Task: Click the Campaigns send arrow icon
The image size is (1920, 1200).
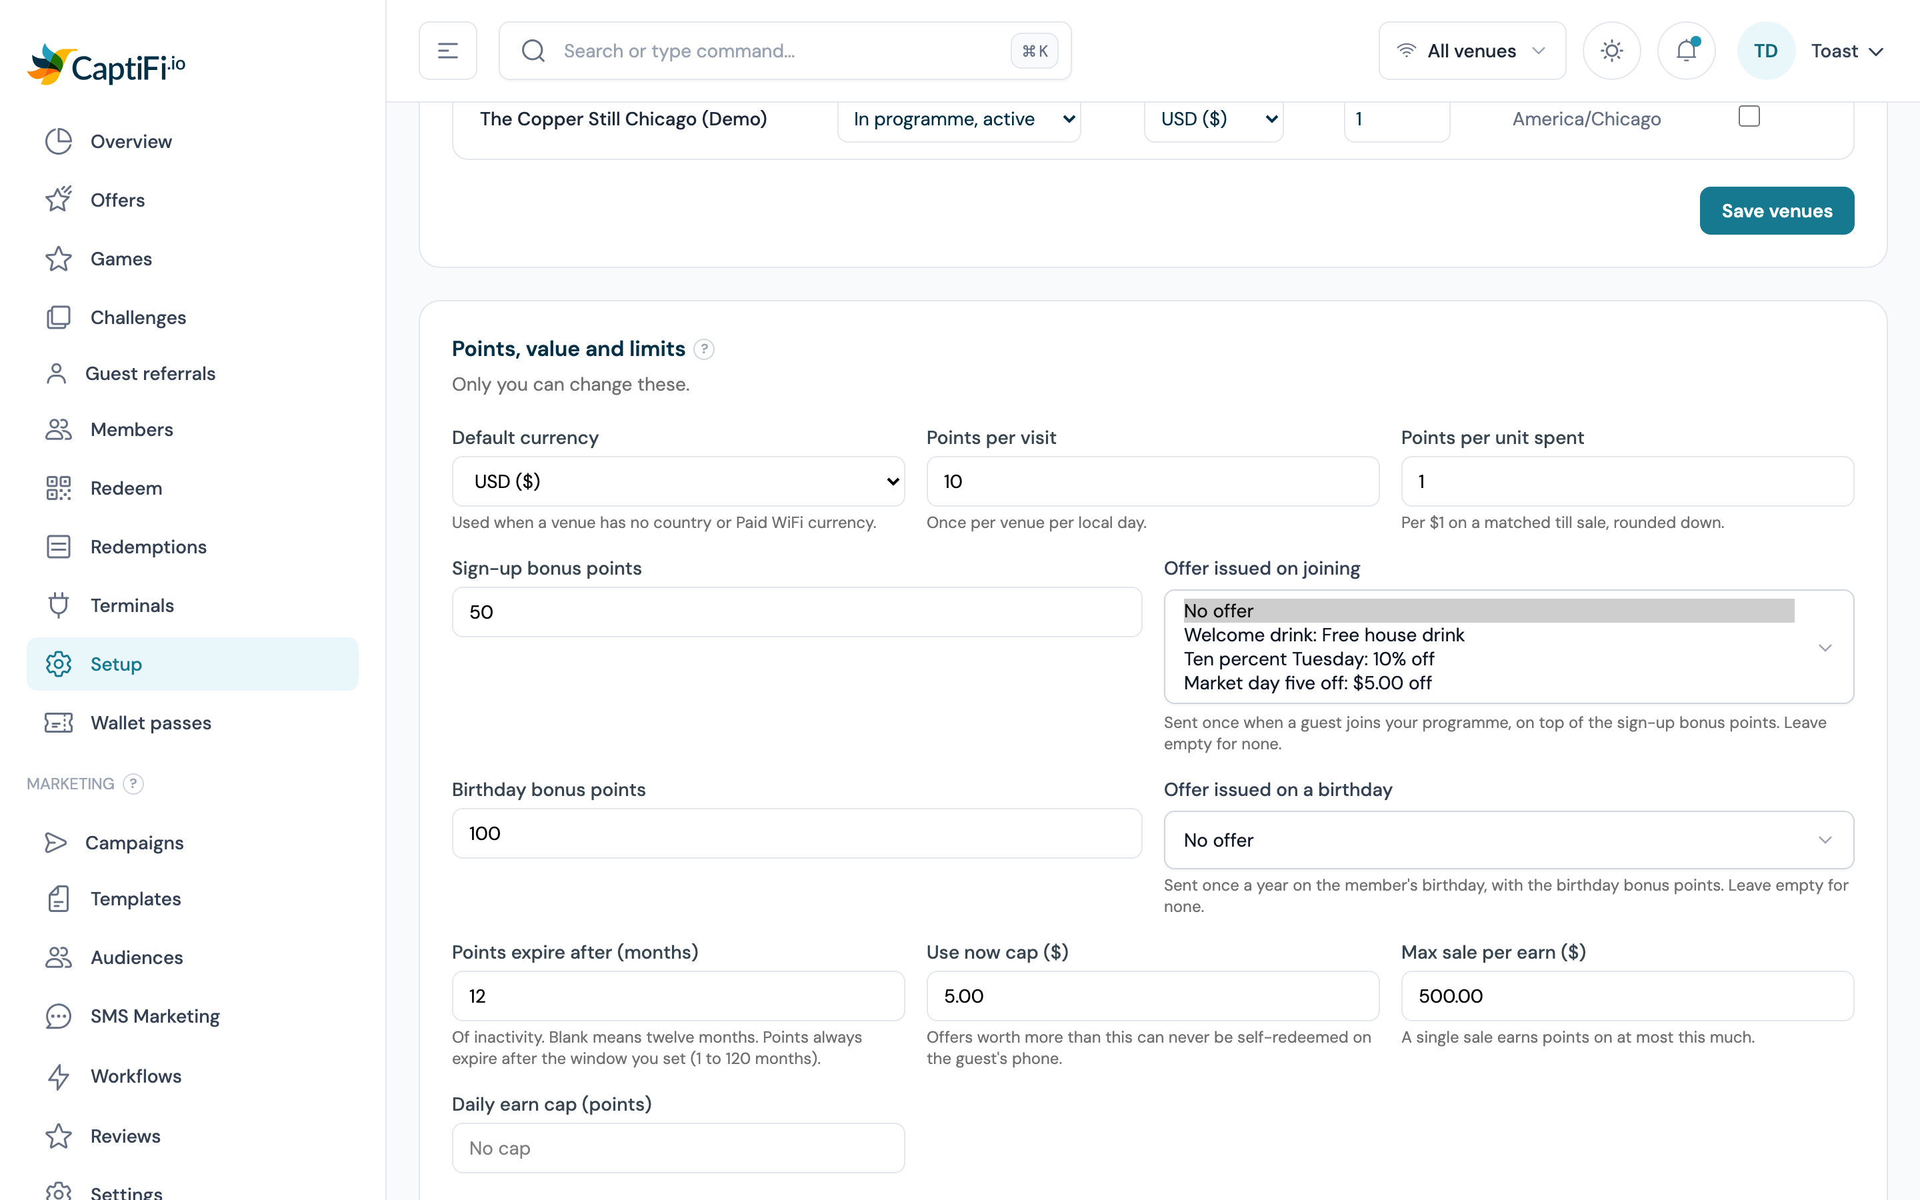Action: [x=55, y=842]
